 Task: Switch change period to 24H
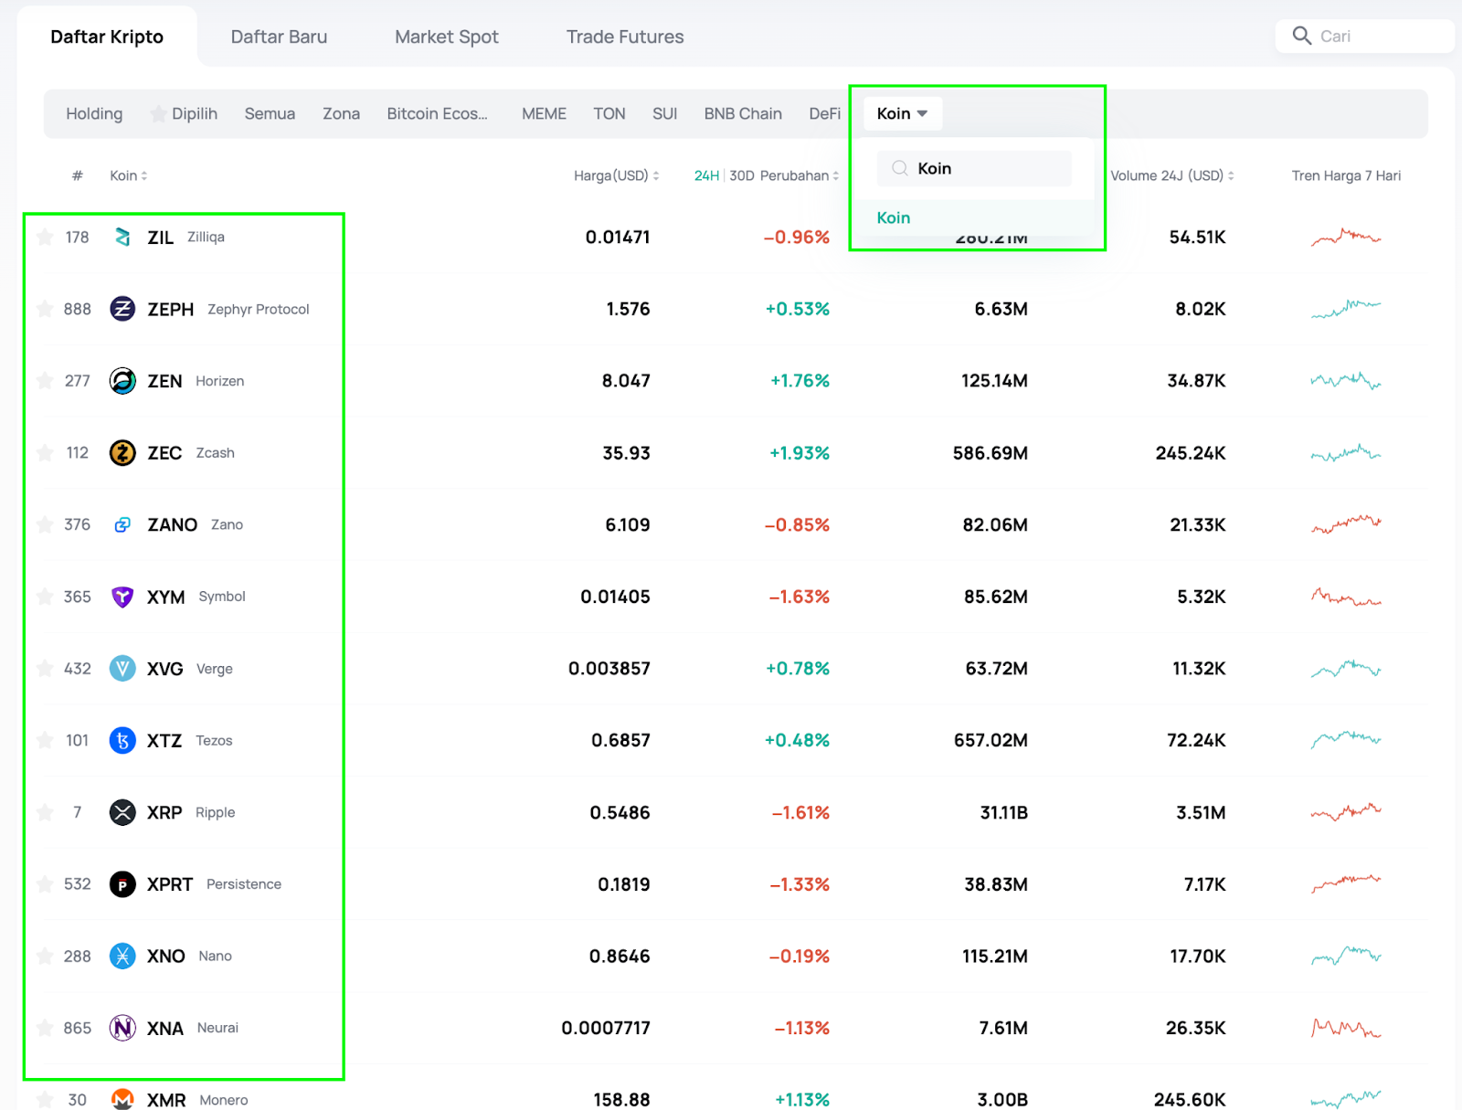(706, 175)
